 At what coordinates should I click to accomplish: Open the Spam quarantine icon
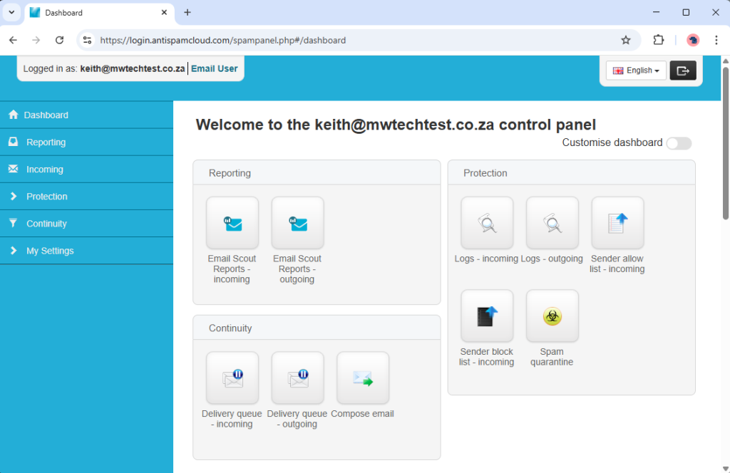tap(552, 316)
